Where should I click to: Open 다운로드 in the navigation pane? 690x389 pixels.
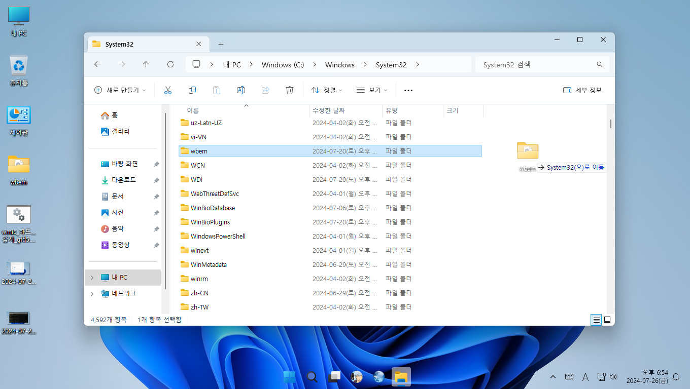click(118, 180)
